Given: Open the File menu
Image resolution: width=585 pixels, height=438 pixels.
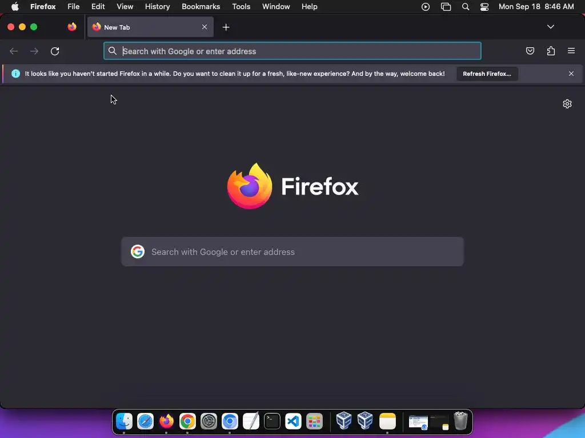Looking at the screenshot, I should click(74, 7).
